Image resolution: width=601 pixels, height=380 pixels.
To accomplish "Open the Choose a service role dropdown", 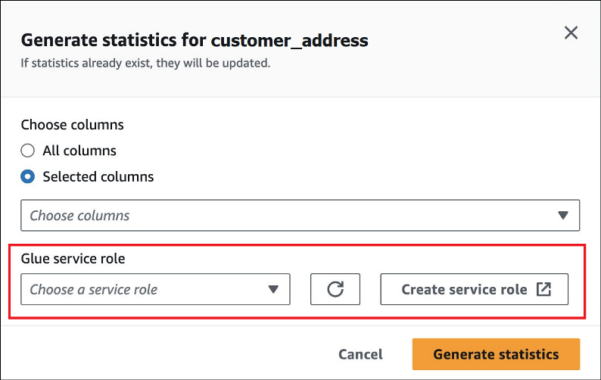I will (x=155, y=289).
